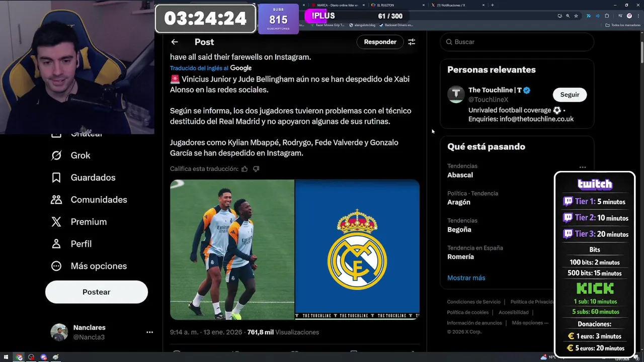Screen dimensions: 644x362
Task: Open the Real Madrid crest image
Action: 357,249
